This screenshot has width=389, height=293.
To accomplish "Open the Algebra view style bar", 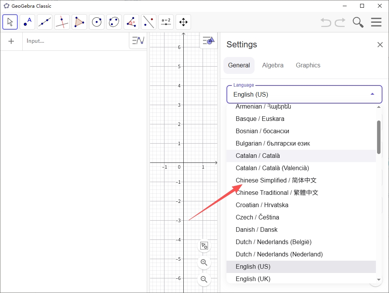I will click(x=138, y=40).
